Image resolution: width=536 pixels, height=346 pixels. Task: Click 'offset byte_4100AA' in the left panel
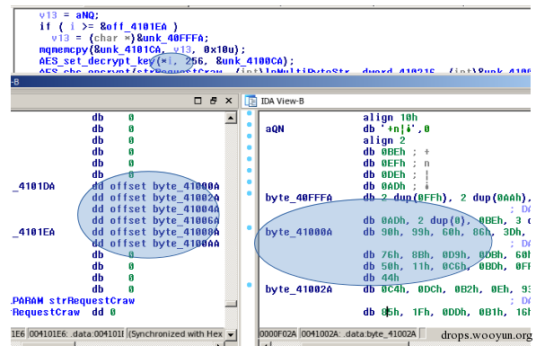click(165, 244)
